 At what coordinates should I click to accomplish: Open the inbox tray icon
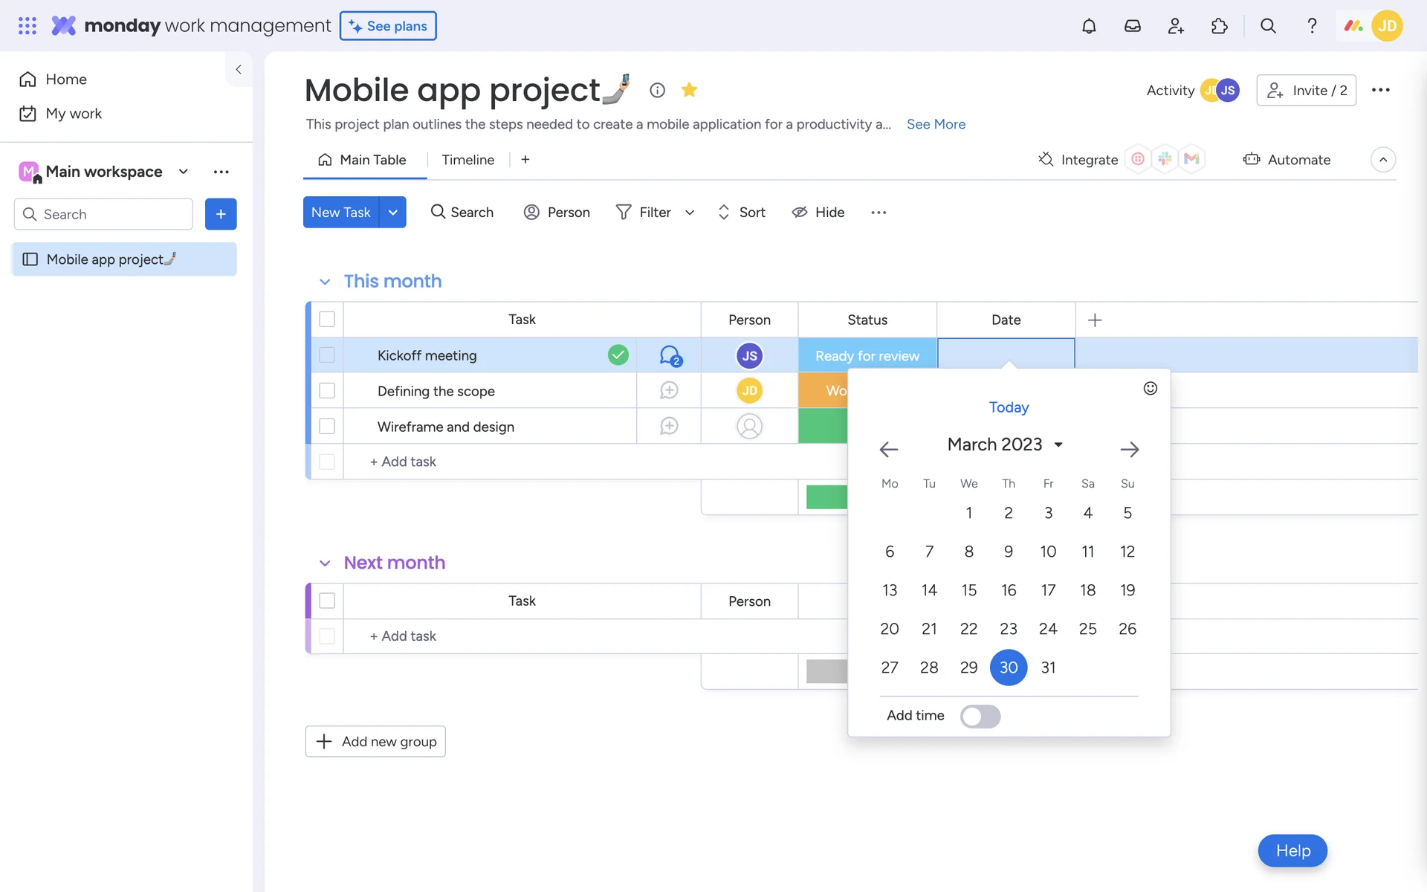(x=1132, y=26)
